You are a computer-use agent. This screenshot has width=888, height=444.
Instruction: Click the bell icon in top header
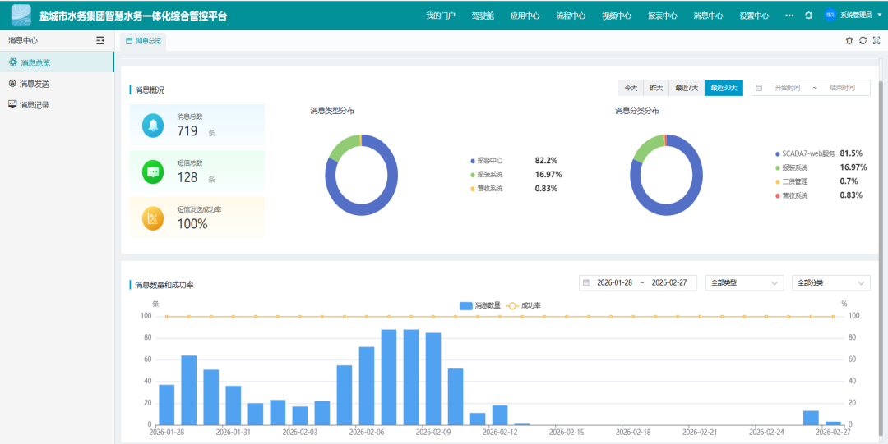tap(809, 16)
